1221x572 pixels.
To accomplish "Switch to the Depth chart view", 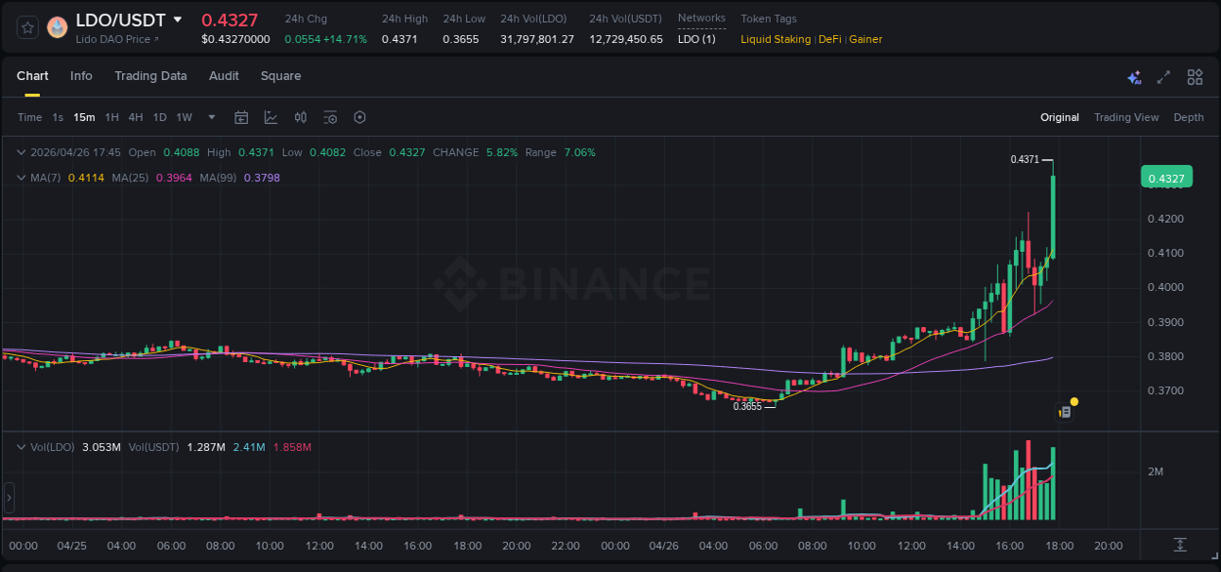I will [1189, 117].
